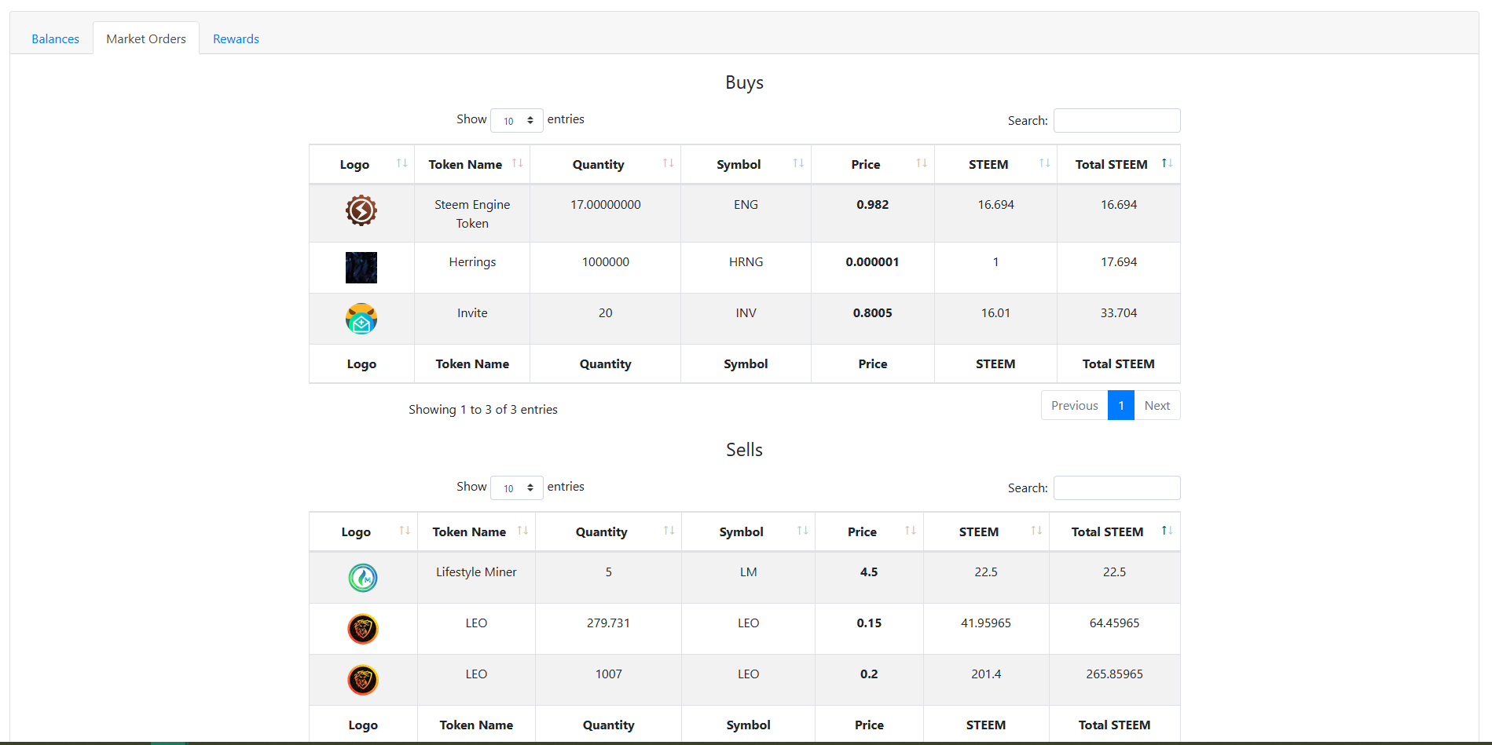
Task: Click the Herrings token name
Action: pos(472,261)
